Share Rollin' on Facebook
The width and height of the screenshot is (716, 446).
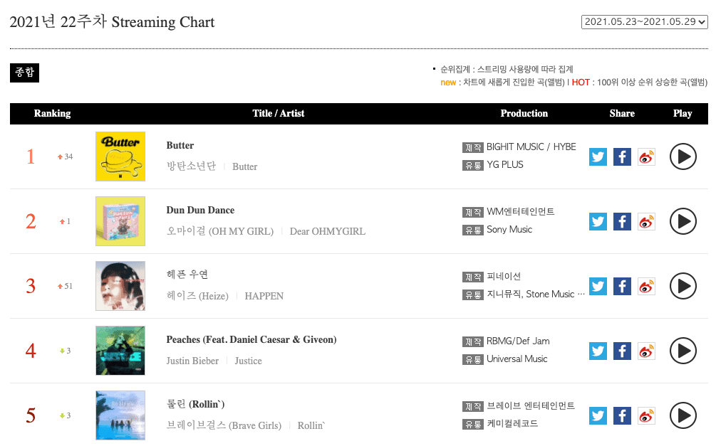(x=622, y=415)
